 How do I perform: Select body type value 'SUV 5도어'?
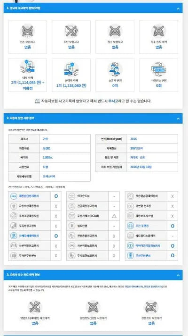point(136,148)
